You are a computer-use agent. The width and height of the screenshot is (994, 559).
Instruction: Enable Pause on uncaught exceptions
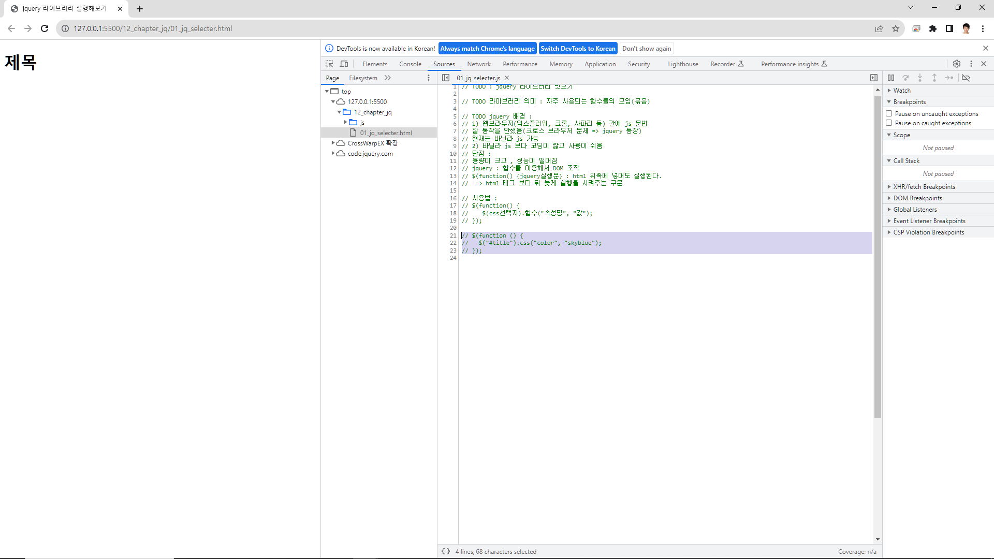coord(889,113)
